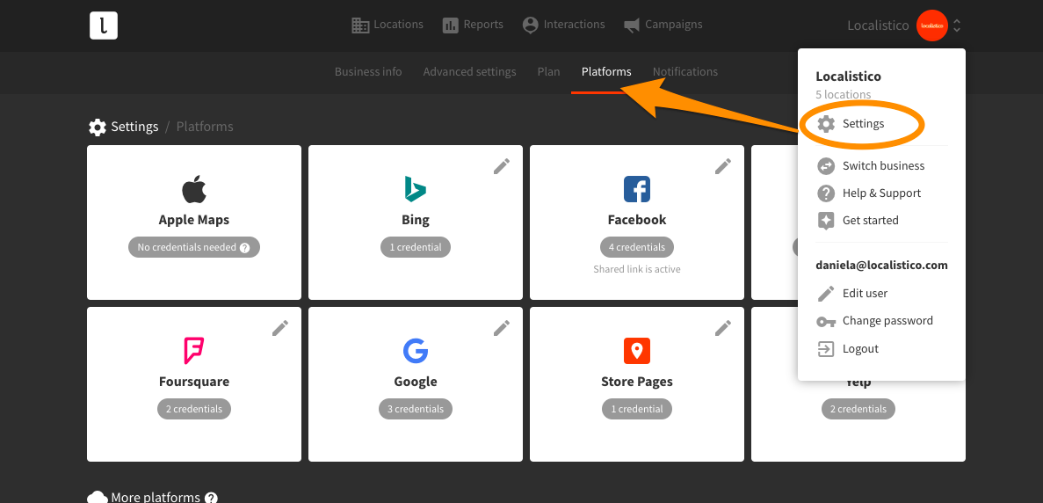Click Yelp's '2 credentials' badge
1043x503 pixels.
(858, 409)
